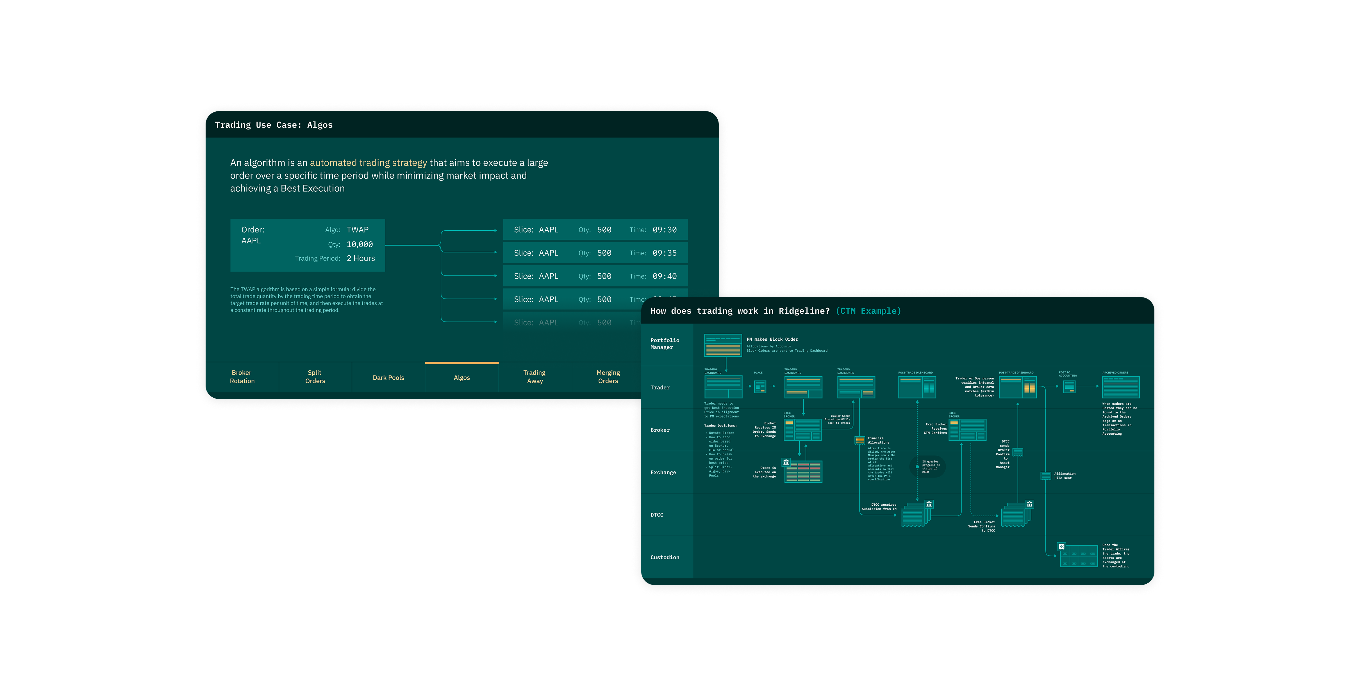
Task: Click the Affirmation File sent icon
Action: pos(1045,476)
